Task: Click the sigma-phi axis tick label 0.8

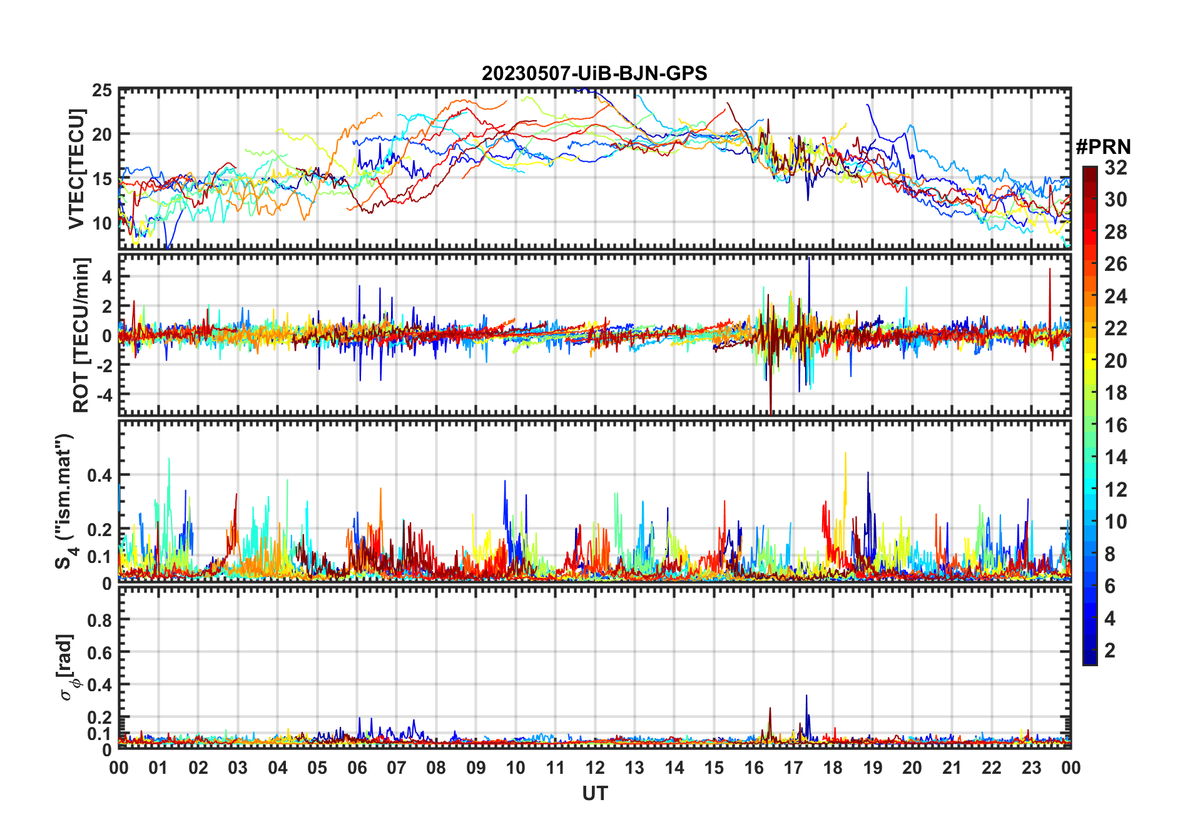Action: tap(100, 621)
